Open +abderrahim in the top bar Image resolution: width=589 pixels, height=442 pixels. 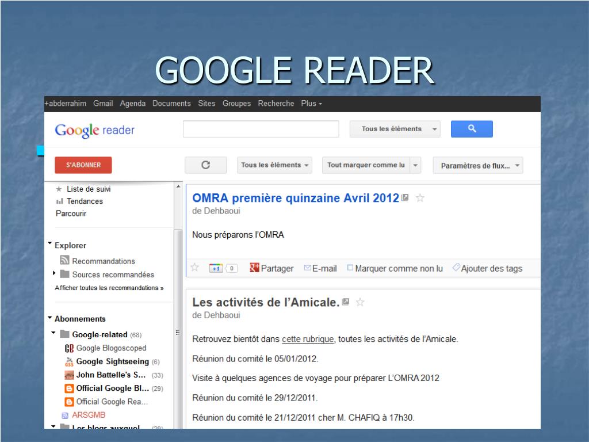pyautogui.click(x=66, y=104)
